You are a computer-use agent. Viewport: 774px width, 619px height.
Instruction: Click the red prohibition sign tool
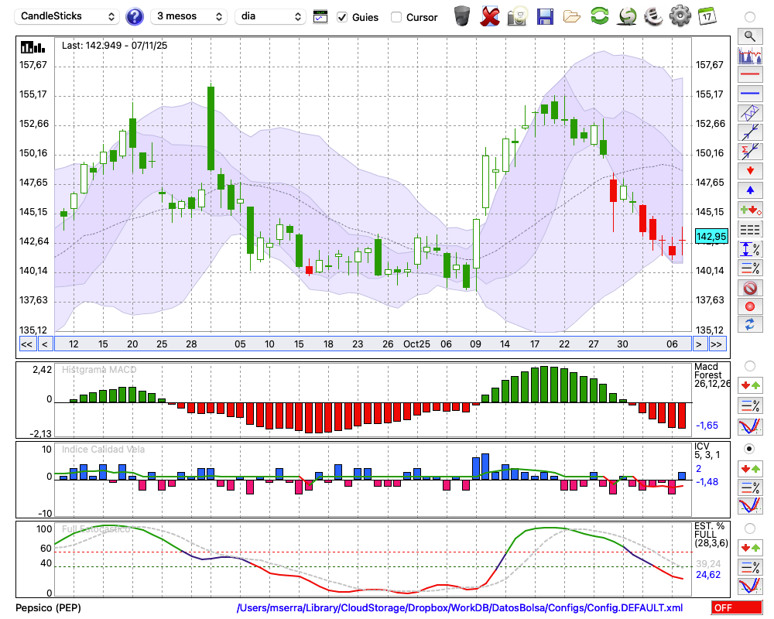(x=749, y=288)
